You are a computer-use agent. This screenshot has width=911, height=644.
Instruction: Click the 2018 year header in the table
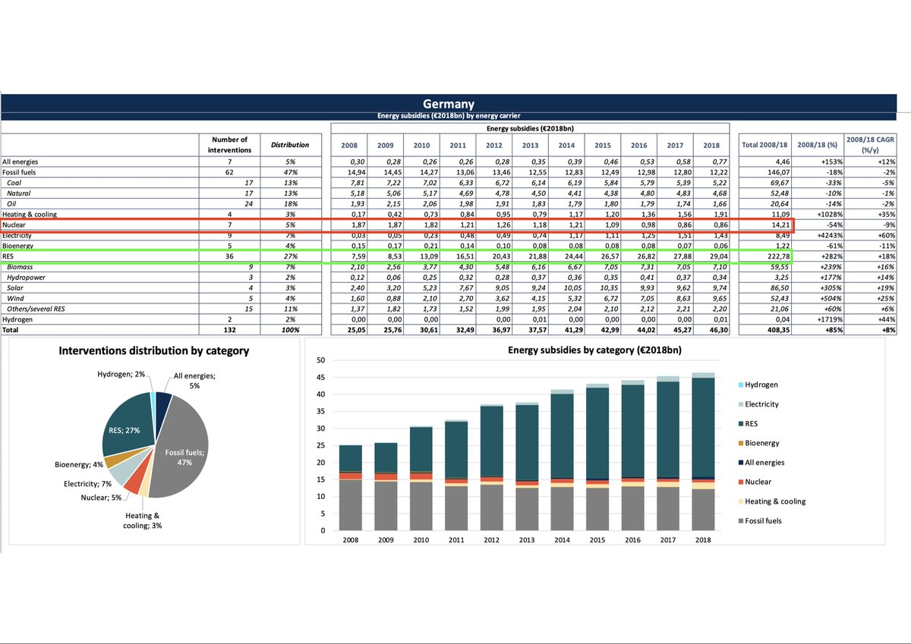pos(711,145)
